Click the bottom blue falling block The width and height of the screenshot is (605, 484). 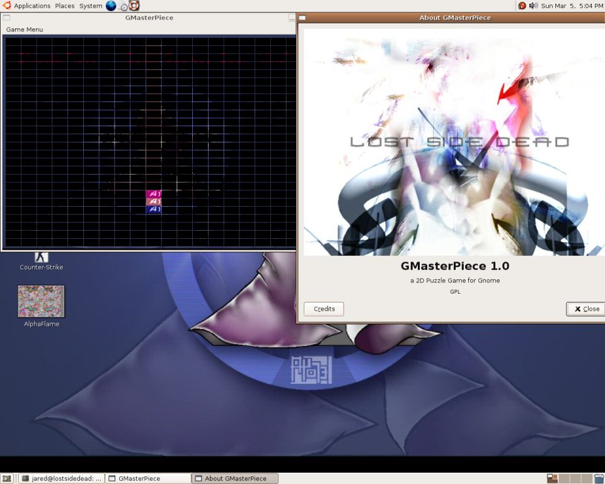click(154, 209)
